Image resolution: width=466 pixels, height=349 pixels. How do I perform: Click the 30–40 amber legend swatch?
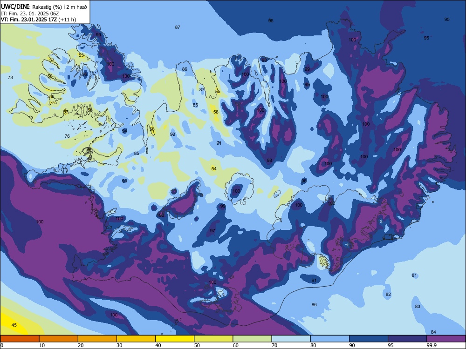(x=136, y=339)
